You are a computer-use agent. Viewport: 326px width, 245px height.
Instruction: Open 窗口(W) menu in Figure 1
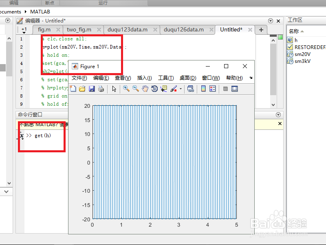(x=211, y=78)
